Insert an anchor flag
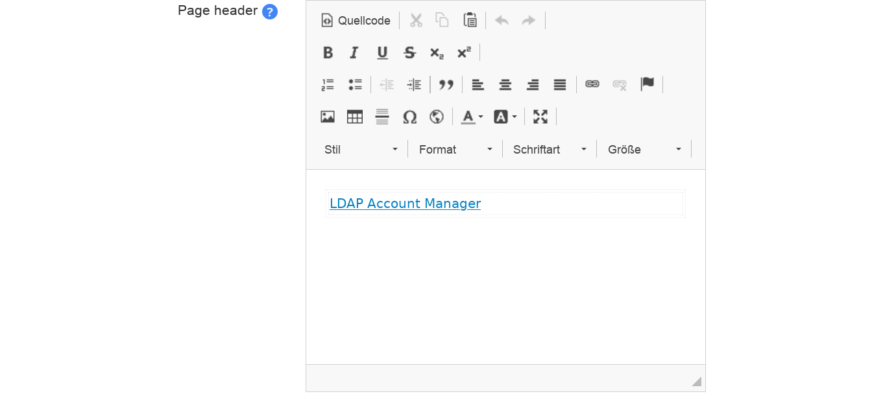872x394 pixels. tap(647, 84)
